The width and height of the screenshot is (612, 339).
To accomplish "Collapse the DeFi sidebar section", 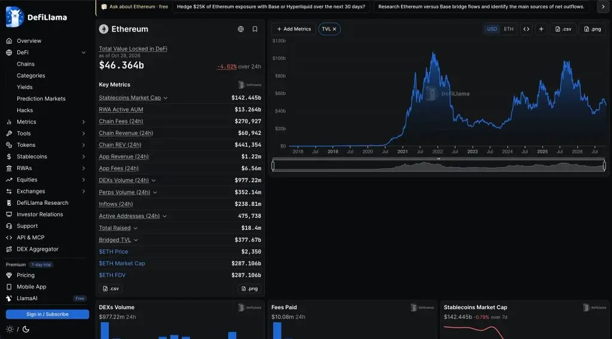I will [x=84, y=53].
